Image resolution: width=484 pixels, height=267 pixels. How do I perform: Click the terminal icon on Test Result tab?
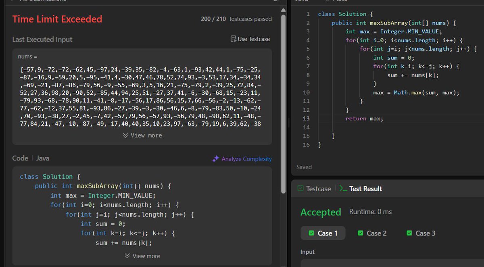[x=344, y=188]
